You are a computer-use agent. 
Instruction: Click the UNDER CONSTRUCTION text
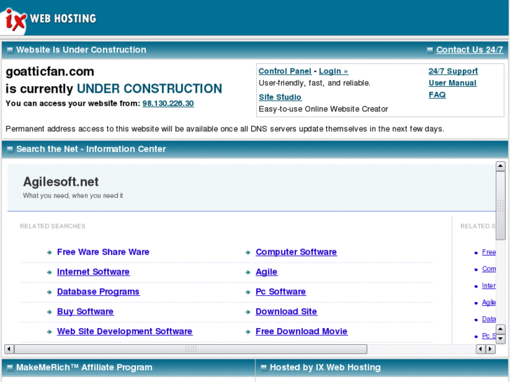pyautogui.click(x=149, y=89)
